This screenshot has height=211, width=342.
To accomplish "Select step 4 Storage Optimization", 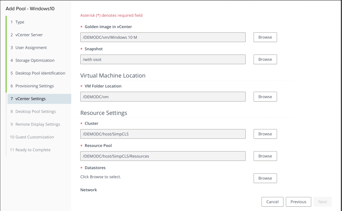I will click(x=35, y=61).
